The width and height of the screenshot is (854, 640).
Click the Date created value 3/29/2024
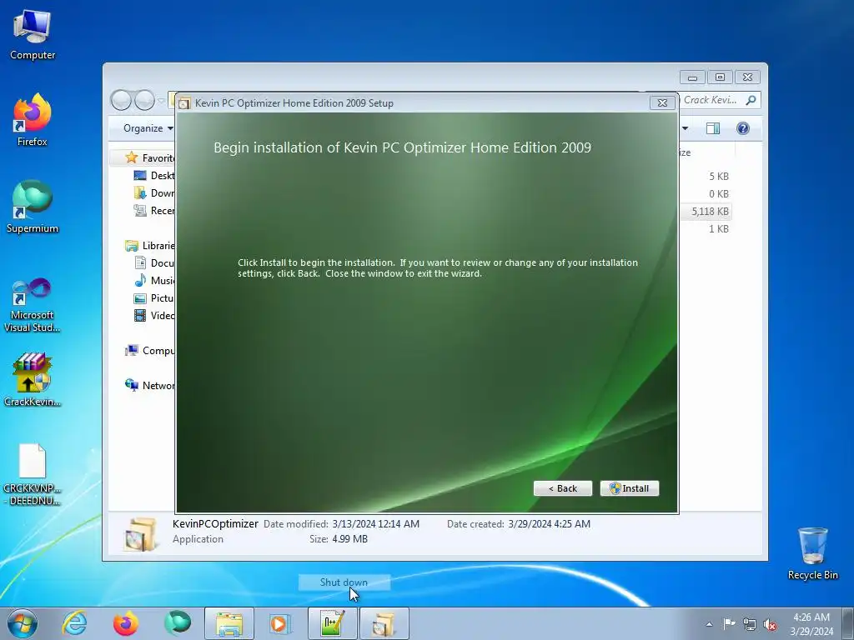click(x=549, y=523)
